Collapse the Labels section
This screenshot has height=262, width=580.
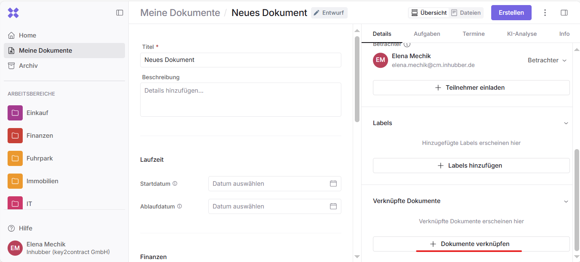coord(566,123)
